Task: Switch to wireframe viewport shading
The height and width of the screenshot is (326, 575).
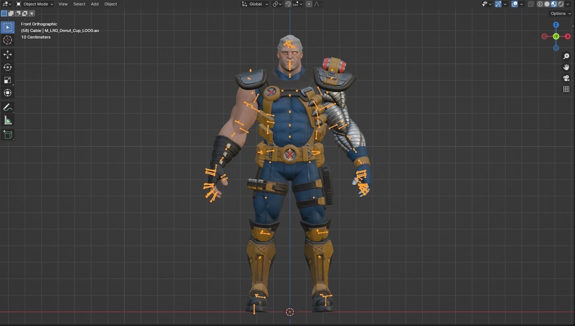Action: [x=540, y=4]
